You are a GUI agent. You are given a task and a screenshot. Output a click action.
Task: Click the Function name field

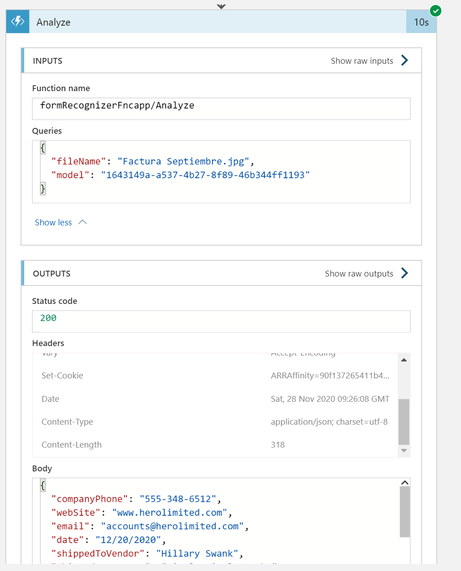(x=221, y=109)
